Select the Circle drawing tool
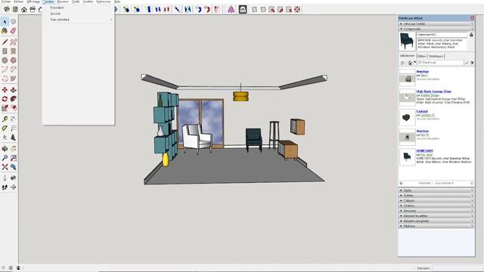This screenshot has height=272, width=484. (x=5, y=60)
